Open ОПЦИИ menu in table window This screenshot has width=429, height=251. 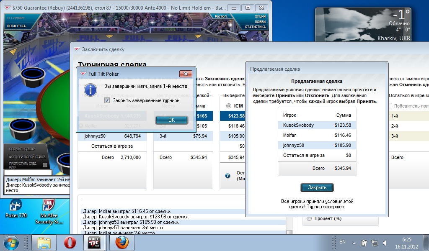coord(260,16)
